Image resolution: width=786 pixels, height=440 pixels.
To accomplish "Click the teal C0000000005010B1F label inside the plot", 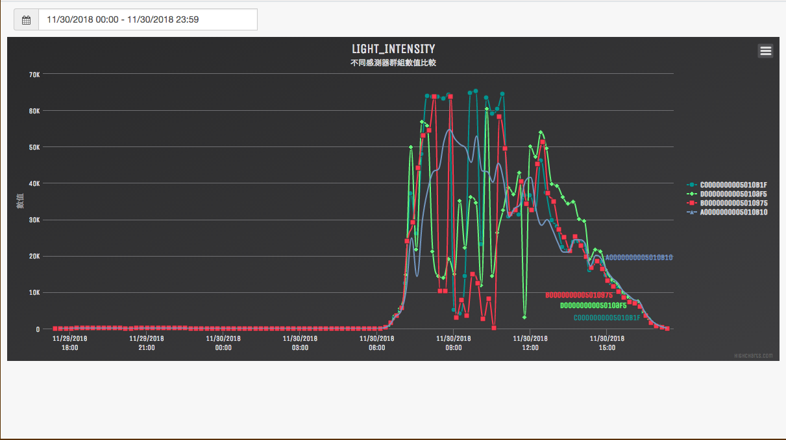I will 607,318.
